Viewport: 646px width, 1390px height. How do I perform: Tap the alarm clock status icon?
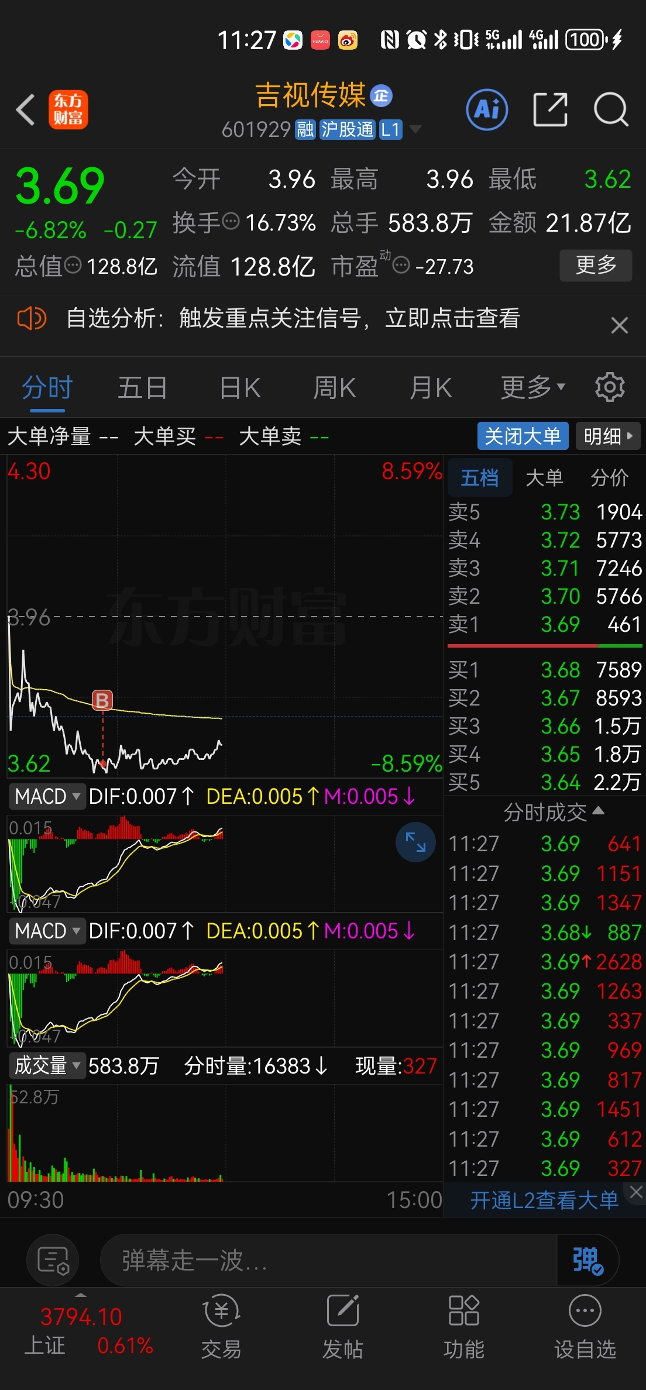pos(416,40)
